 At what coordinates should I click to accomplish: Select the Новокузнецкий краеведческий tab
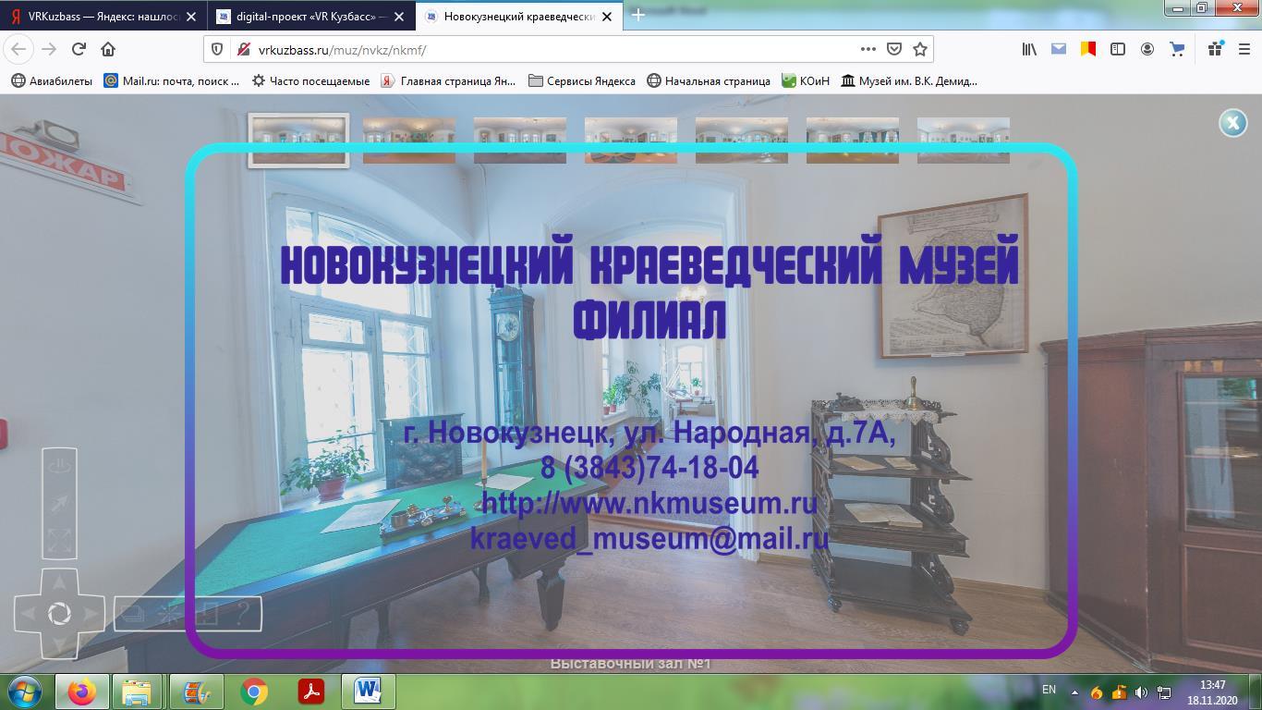pos(519,17)
